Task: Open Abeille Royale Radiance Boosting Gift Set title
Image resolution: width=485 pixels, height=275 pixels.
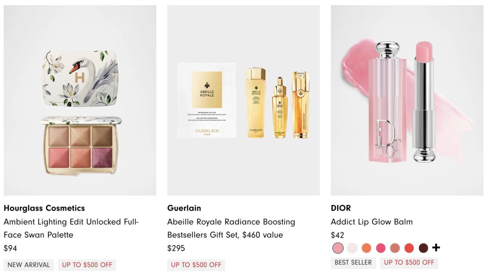Action: coord(231,228)
